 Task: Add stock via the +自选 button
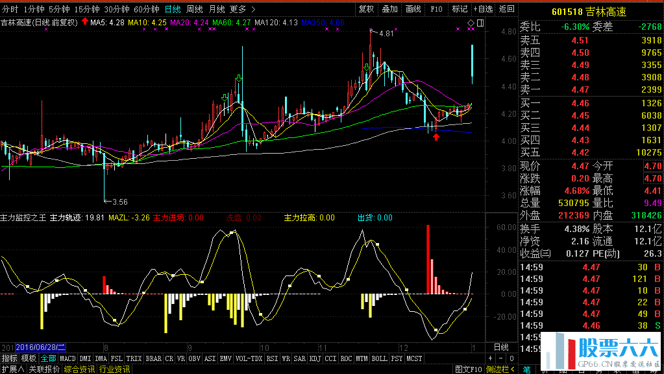coord(483,9)
